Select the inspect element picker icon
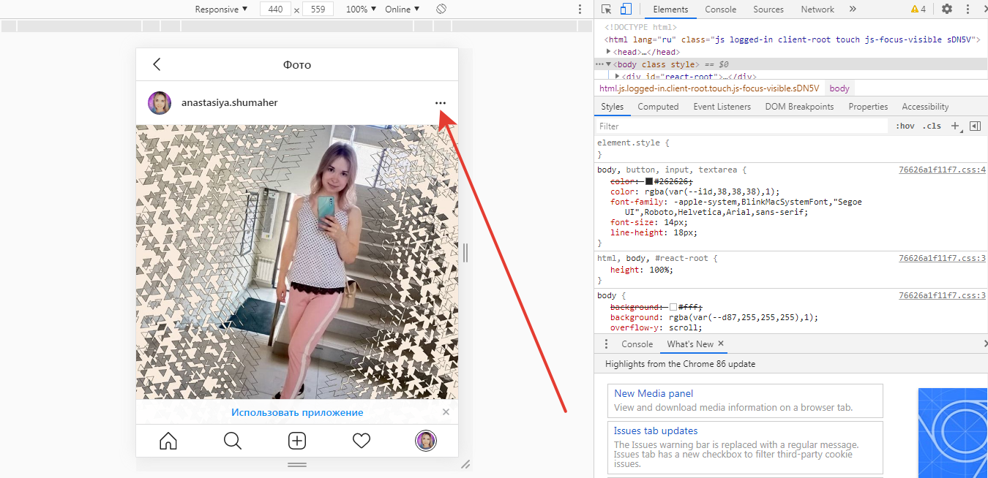Image resolution: width=988 pixels, height=478 pixels. click(x=607, y=10)
